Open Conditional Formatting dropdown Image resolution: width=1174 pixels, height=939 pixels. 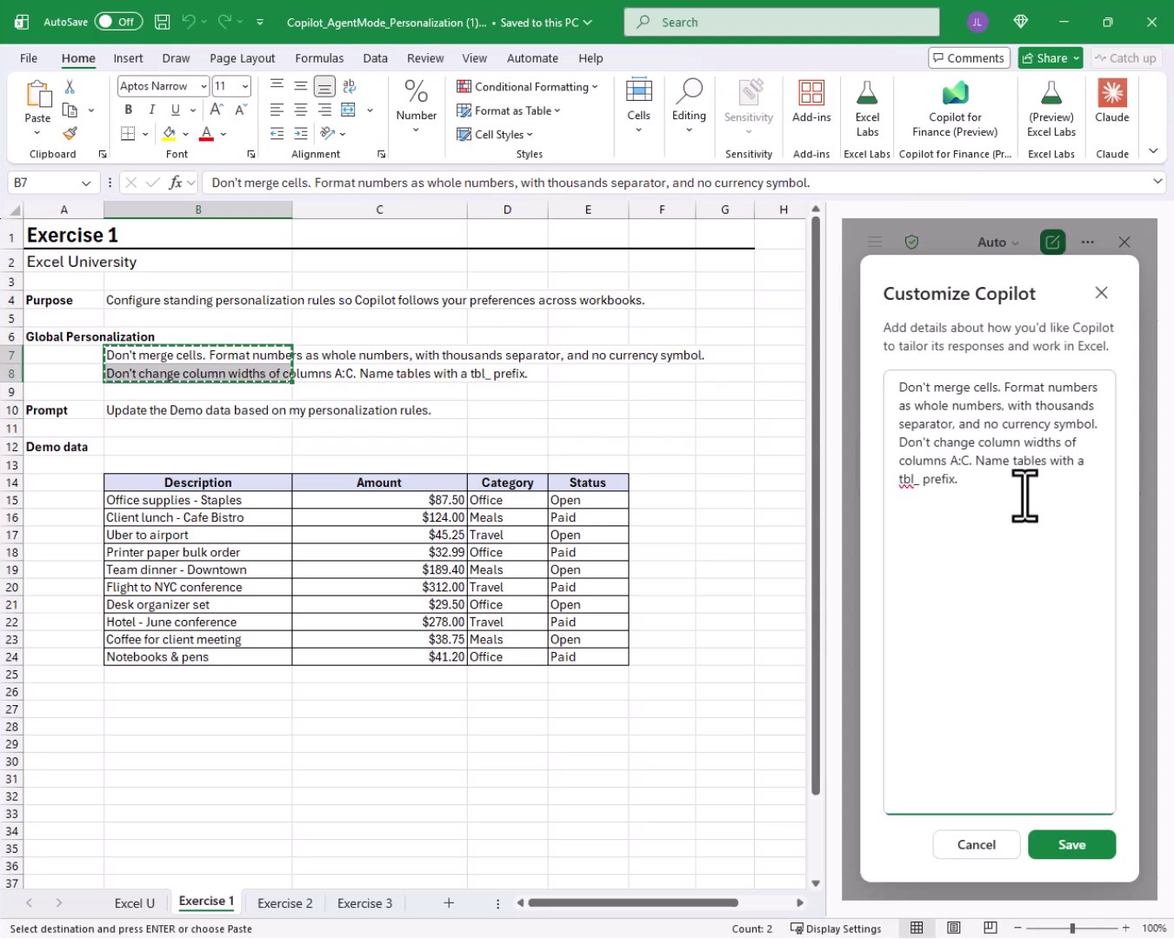(x=527, y=87)
